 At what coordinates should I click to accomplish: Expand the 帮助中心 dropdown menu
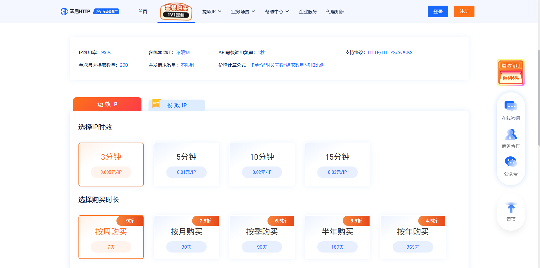(x=277, y=12)
